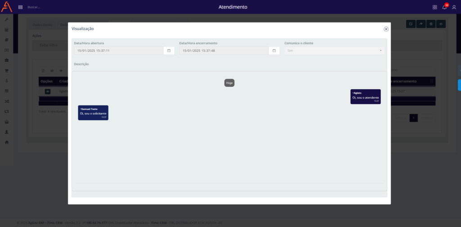
Task: Click the Data/Hora encerramento date field
Action: (224, 50)
